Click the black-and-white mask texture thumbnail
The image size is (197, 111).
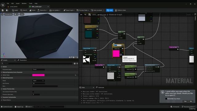point(86,60)
